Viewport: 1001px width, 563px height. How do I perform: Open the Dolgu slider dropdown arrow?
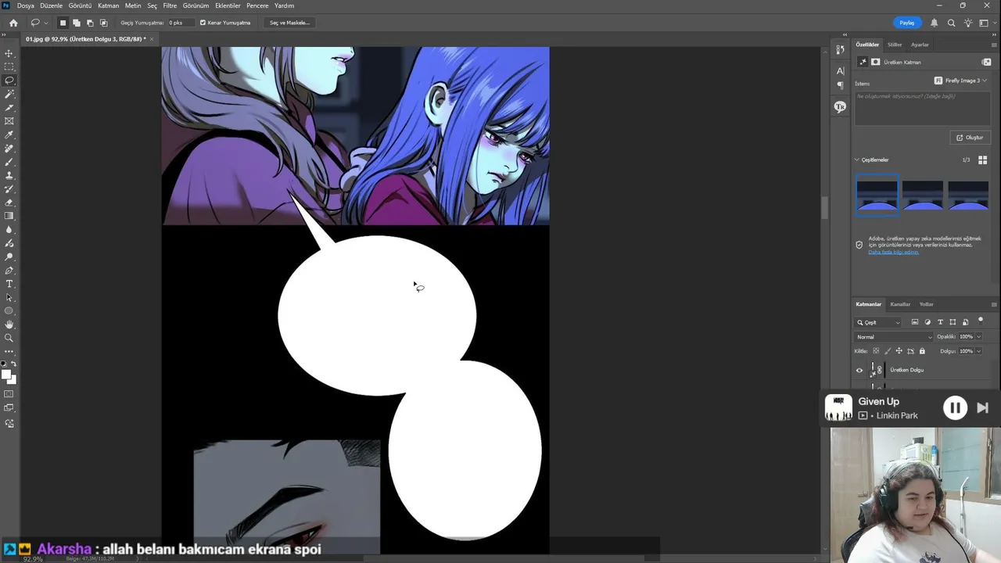click(979, 351)
